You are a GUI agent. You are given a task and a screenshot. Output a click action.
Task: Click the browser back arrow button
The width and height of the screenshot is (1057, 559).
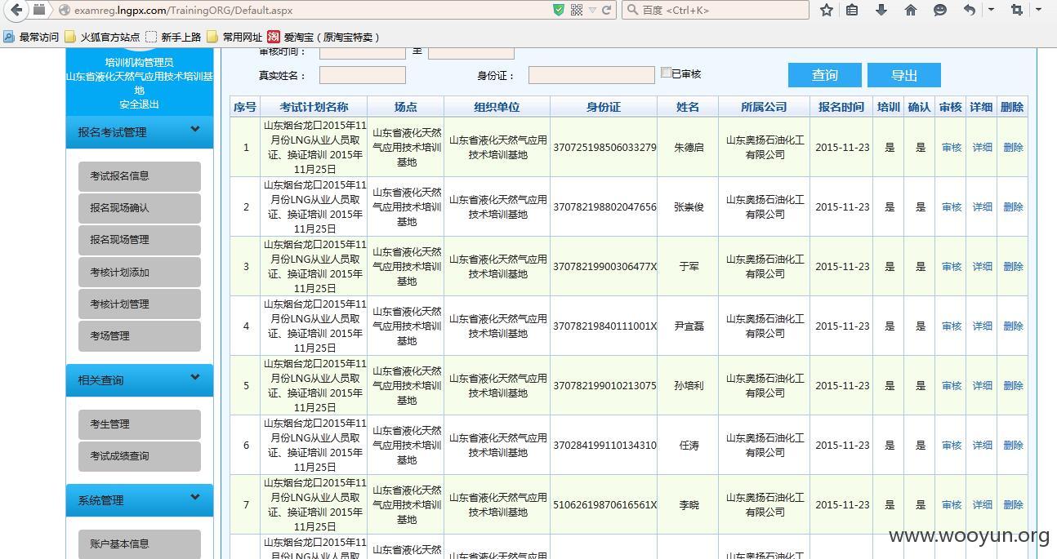point(16,11)
